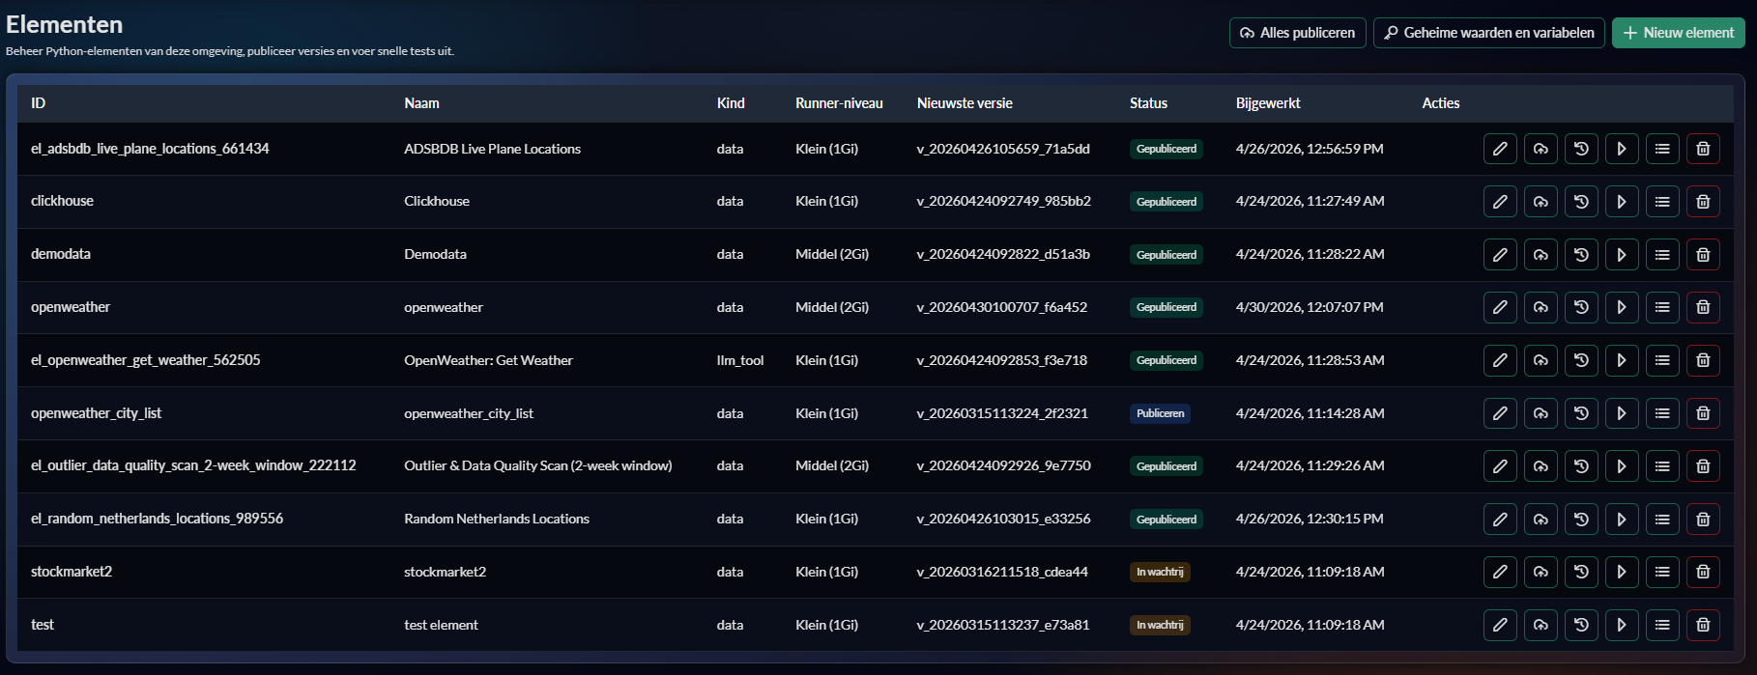Screen dimensions: 1757x675
Task: Click Alles publiceren button
Action: tap(1297, 33)
